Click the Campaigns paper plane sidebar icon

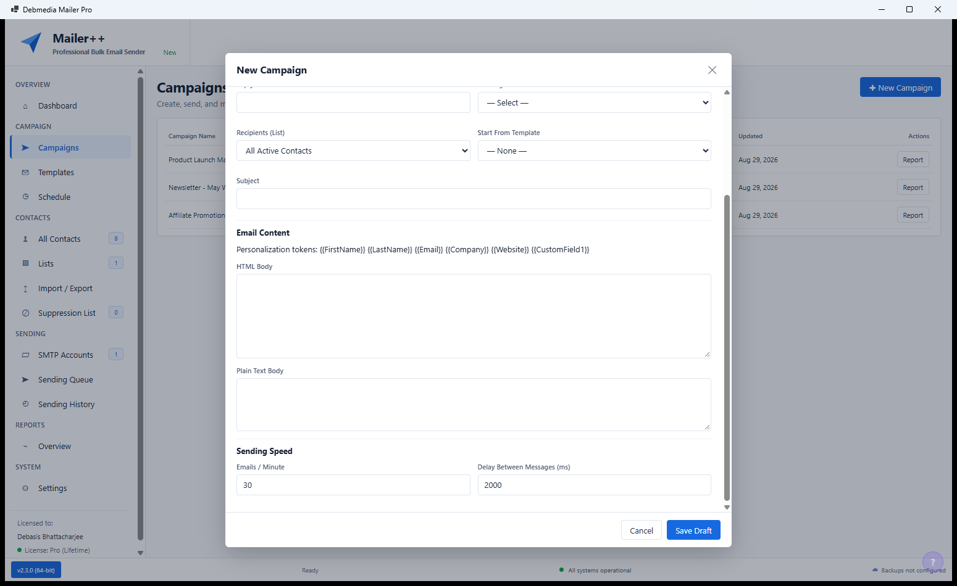pos(25,148)
